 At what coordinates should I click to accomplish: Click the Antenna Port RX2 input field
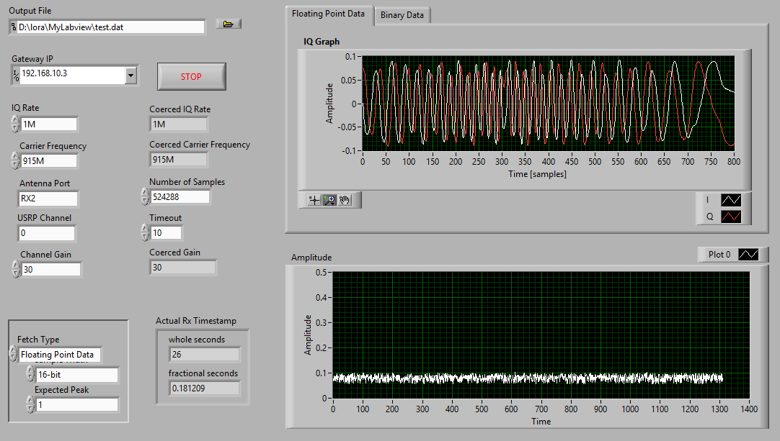tap(49, 199)
